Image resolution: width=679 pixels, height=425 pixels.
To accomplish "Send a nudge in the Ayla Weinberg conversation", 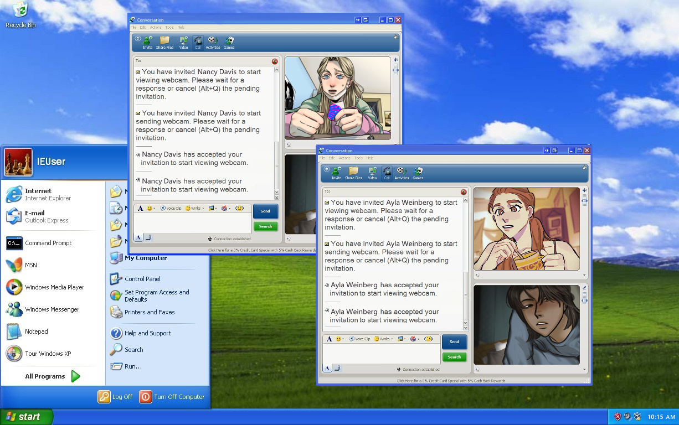I will coord(429,339).
